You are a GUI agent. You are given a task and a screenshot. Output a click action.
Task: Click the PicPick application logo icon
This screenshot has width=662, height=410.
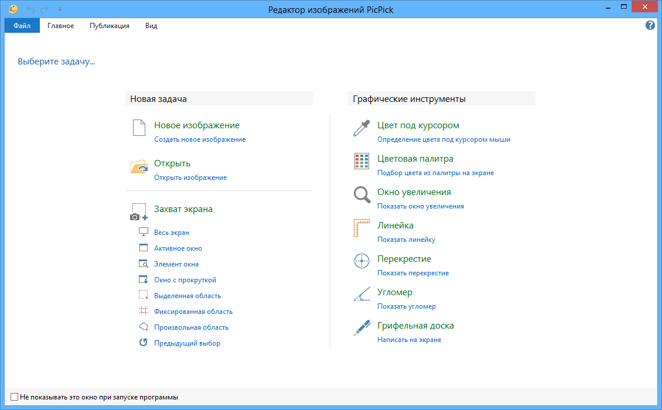[x=13, y=9]
